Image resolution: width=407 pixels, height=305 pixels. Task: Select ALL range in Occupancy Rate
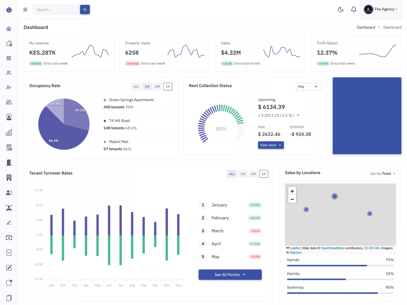click(x=136, y=87)
